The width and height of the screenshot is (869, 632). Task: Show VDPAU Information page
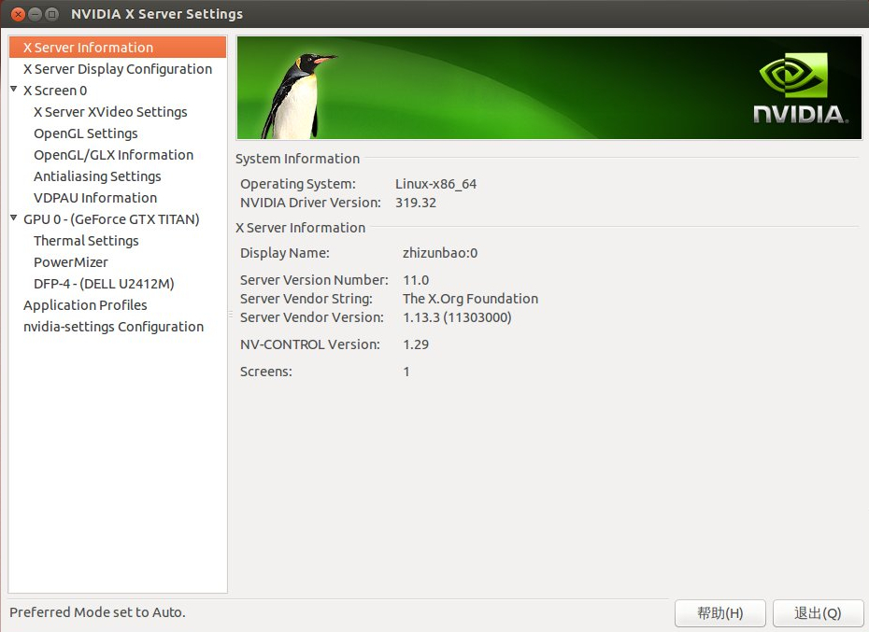95,198
